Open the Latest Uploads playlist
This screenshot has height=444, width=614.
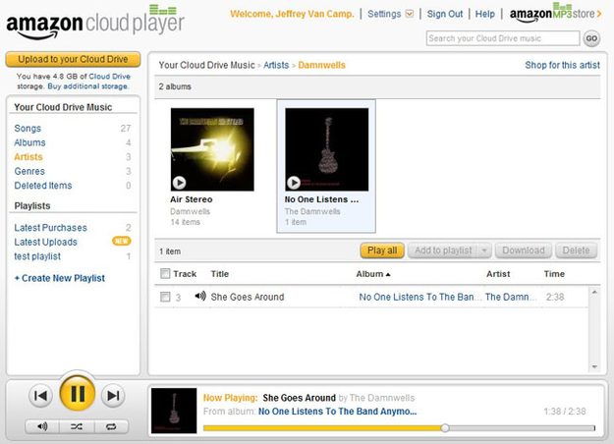coord(45,243)
